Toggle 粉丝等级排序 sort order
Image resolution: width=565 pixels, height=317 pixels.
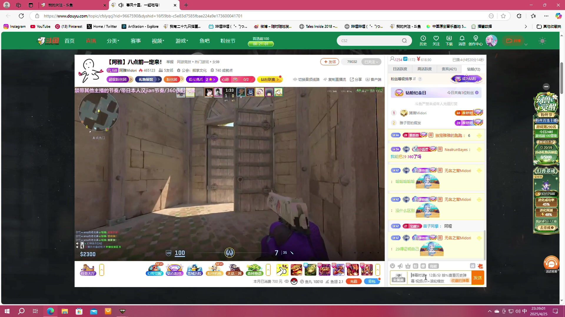[x=403, y=79]
